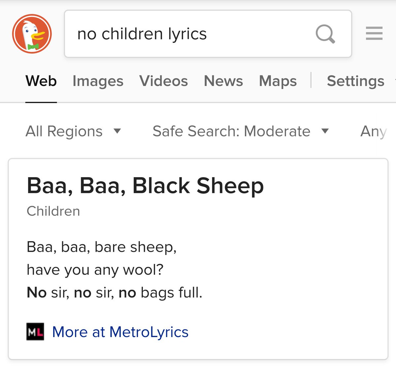Image resolution: width=396 pixels, height=367 pixels.
Task: Click the lyric line 'have you any wool?'
Action: point(95,270)
